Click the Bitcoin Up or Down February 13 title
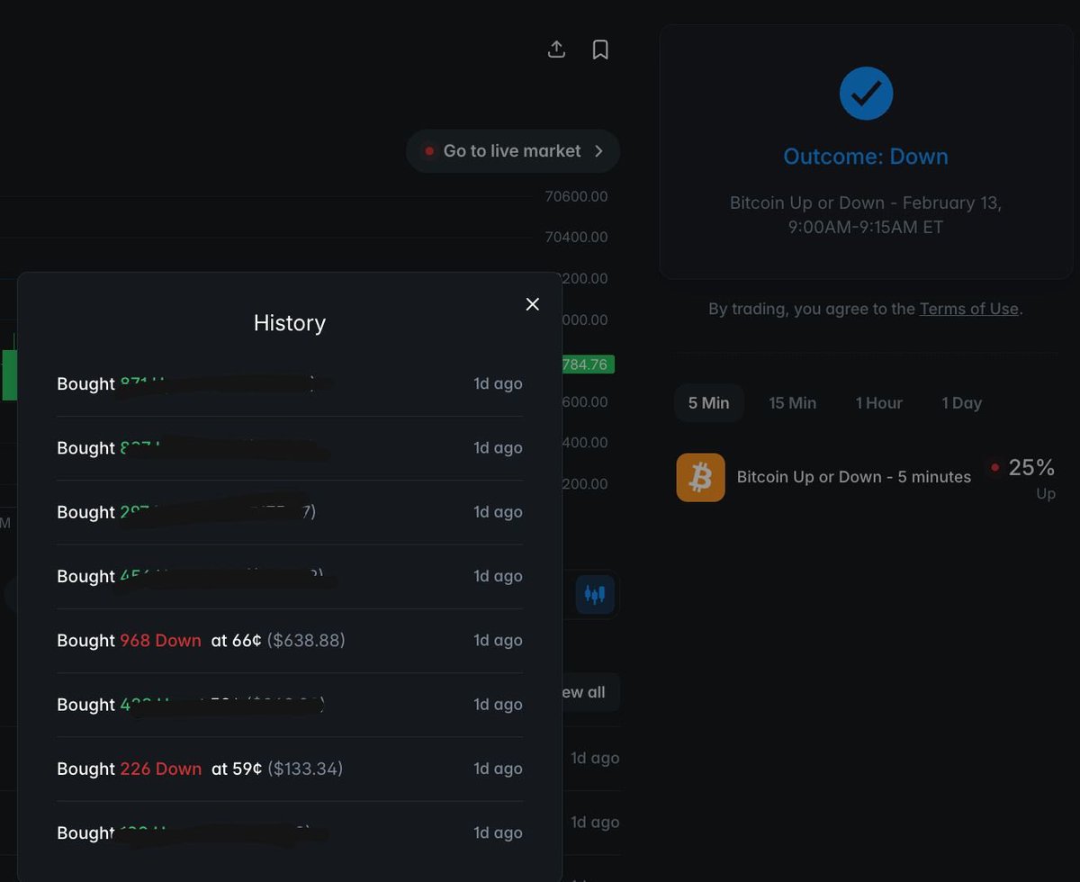1080x882 pixels. click(866, 215)
